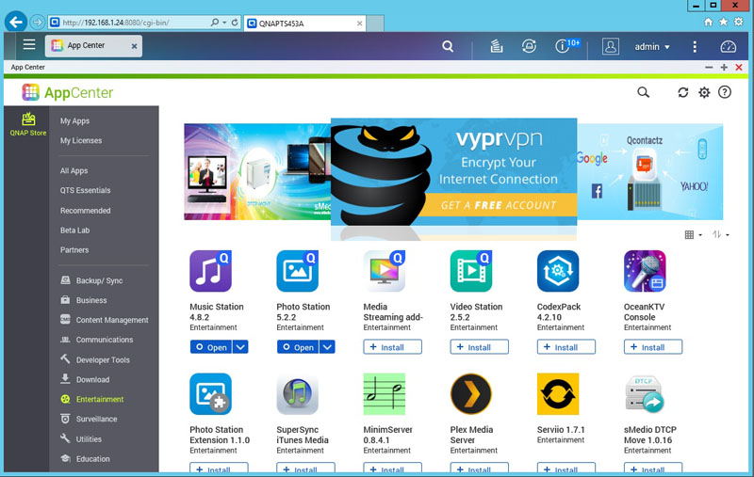The width and height of the screenshot is (754, 477).
Task: Click the MinimServer app icon
Action: pos(385,394)
